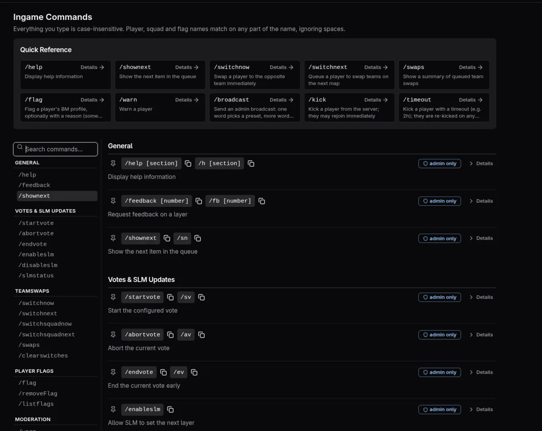Image resolution: width=542 pixels, height=431 pixels.
Task: Open Details on /switchnext quick reference card
Action: (376, 67)
